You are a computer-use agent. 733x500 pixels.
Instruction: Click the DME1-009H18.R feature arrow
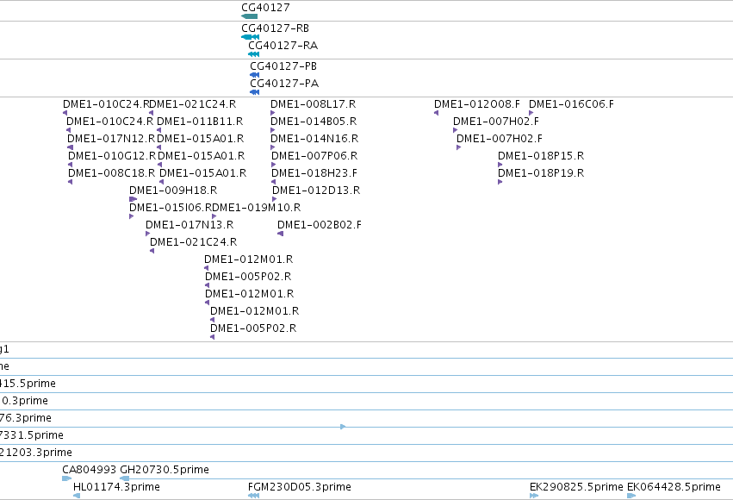(x=133, y=199)
